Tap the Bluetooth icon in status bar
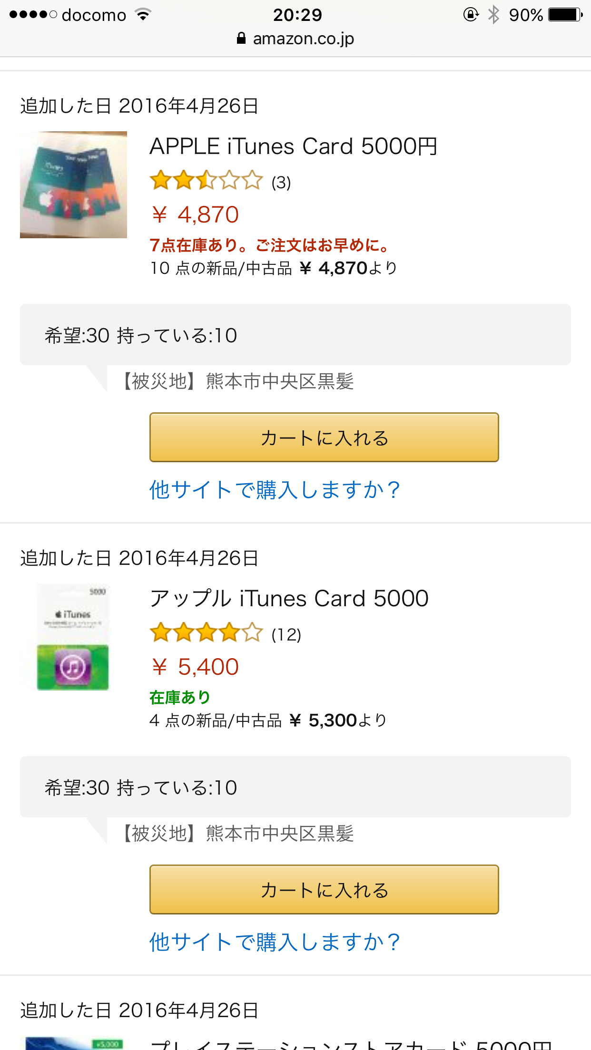591x1050 pixels. [x=493, y=14]
